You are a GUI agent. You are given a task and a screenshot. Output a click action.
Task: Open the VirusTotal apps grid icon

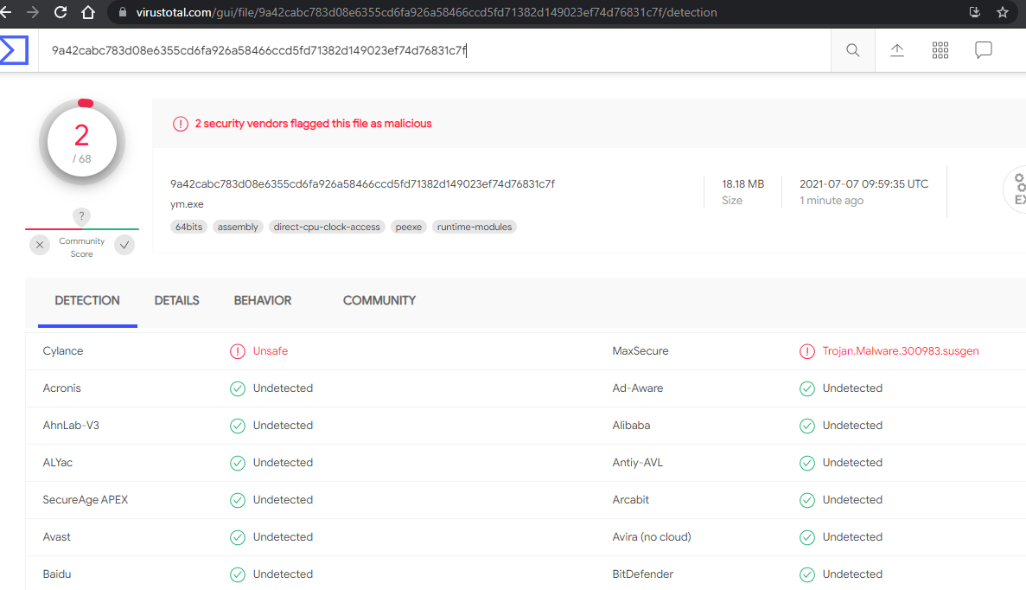pyautogui.click(x=940, y=49)
